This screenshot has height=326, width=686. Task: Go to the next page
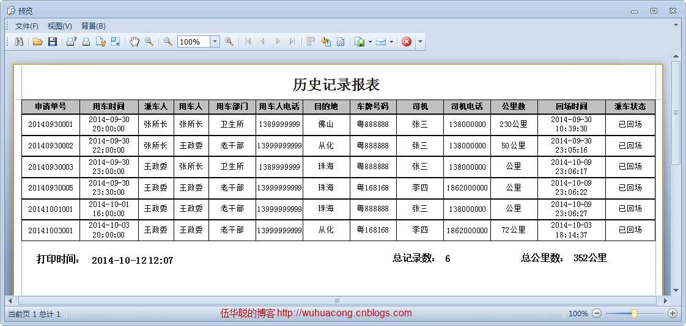click(x=278, y=42)
